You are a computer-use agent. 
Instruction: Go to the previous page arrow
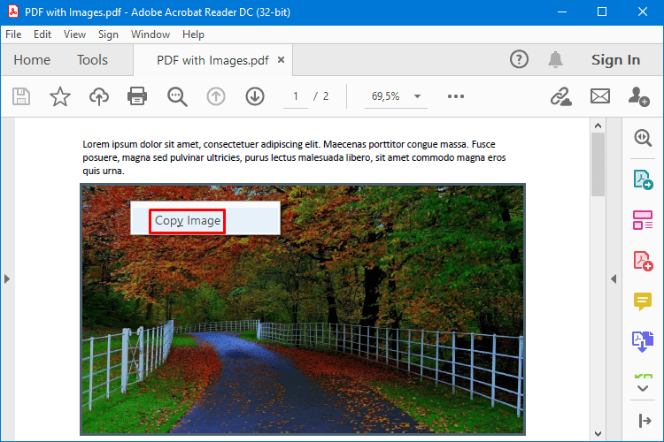pyautogui.click(x=216, y=96)
